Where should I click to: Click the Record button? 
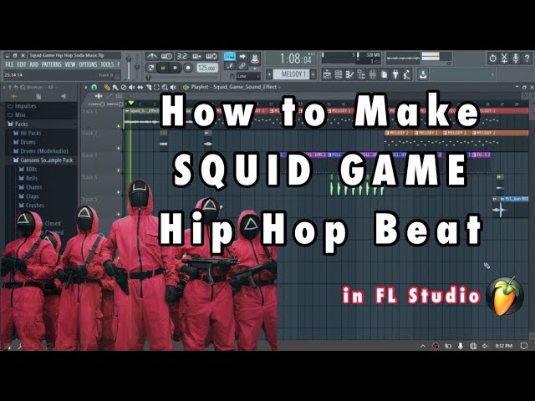click(x=187, y=68)
